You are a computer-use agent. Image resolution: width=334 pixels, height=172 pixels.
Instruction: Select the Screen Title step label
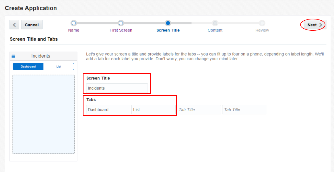tap(168, 30)
